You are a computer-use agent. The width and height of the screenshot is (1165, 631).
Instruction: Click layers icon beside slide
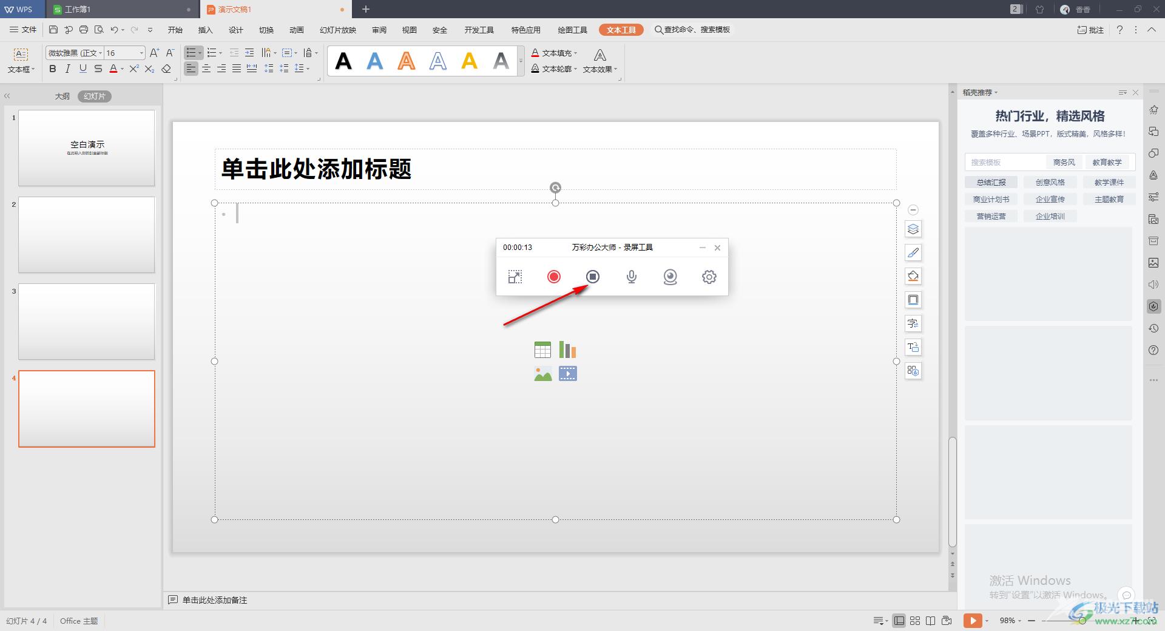[913, 229]
